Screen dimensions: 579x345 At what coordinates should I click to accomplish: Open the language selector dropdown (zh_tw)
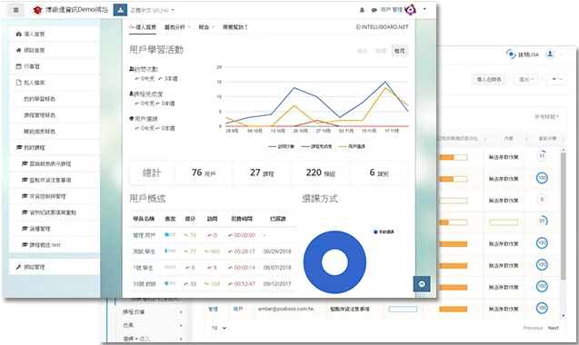coord(152,10)
